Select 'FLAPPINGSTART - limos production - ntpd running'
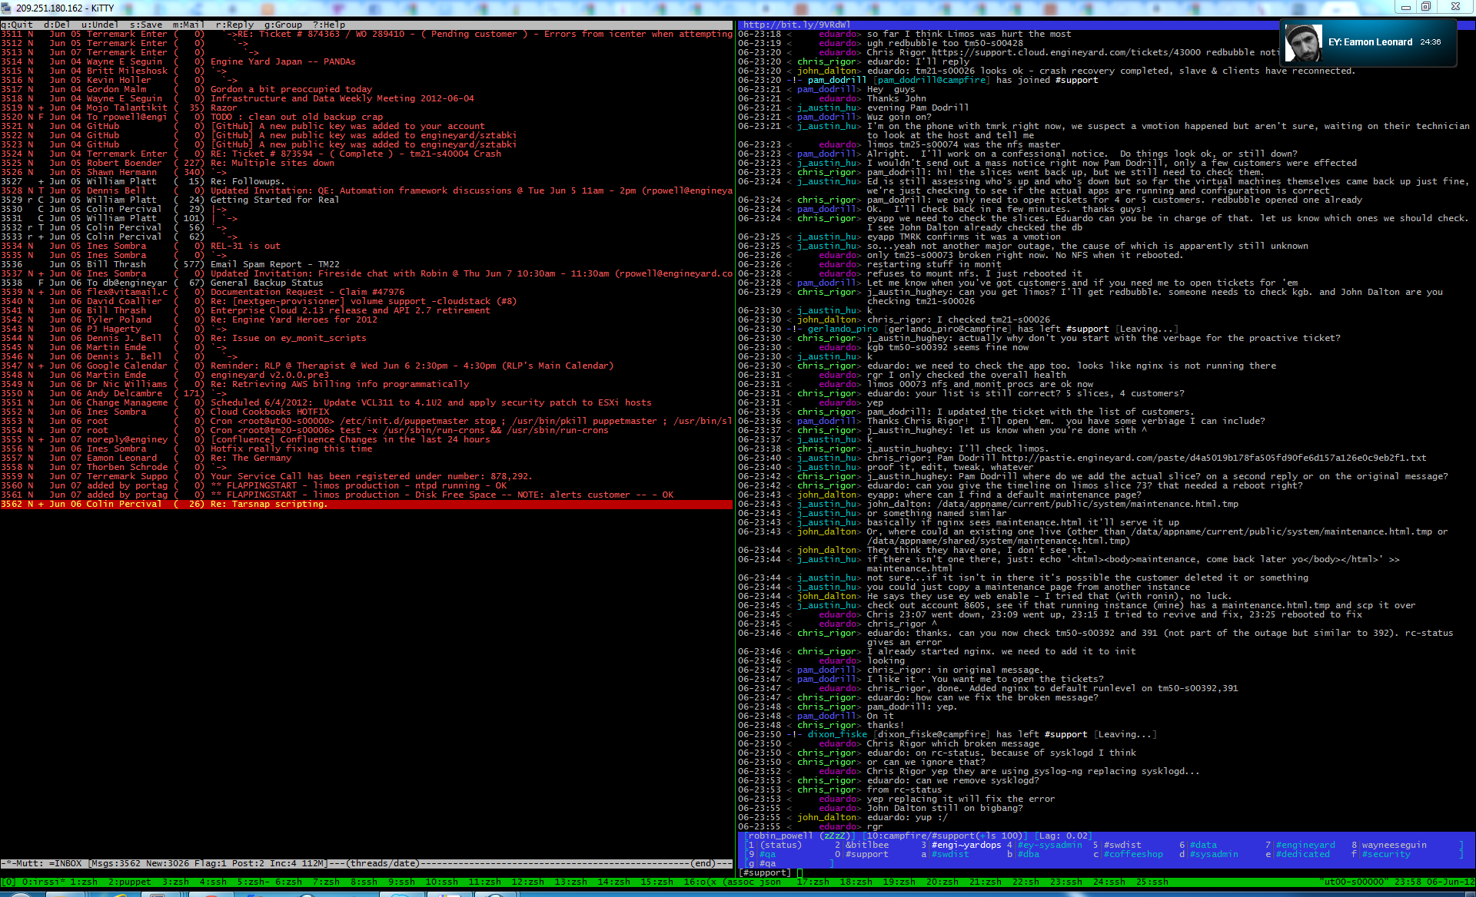 (366, 485)
